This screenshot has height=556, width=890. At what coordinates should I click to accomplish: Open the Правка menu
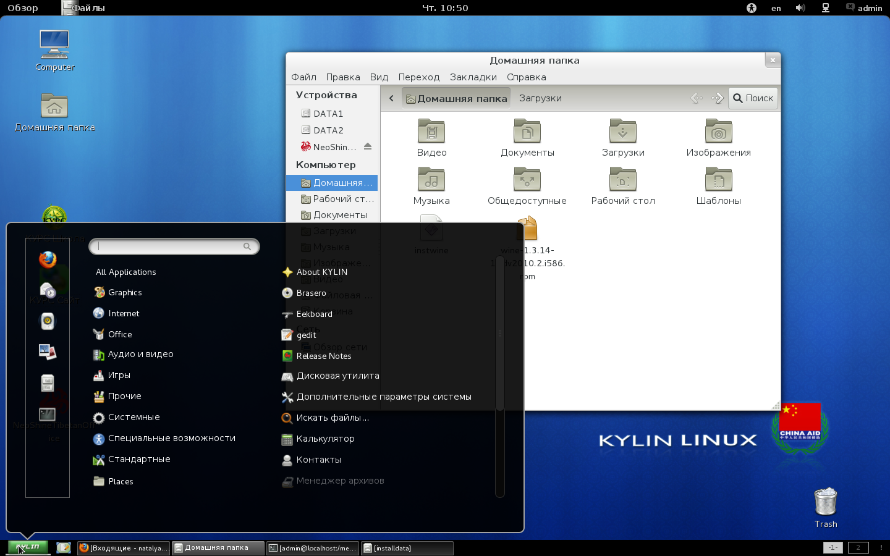click(x=342, y=77)
